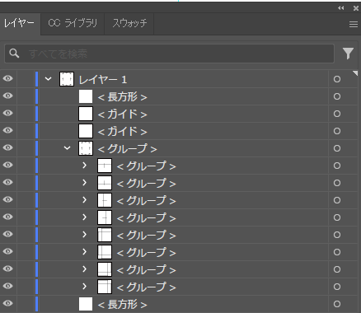Collapse レイヤー 1 with its chevron
The width and height of the screenshot is (361, 313).
(48, 79)
